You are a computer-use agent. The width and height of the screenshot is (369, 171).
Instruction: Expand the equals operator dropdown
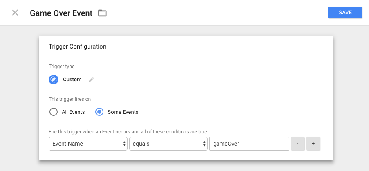click(x=168, y=144)
